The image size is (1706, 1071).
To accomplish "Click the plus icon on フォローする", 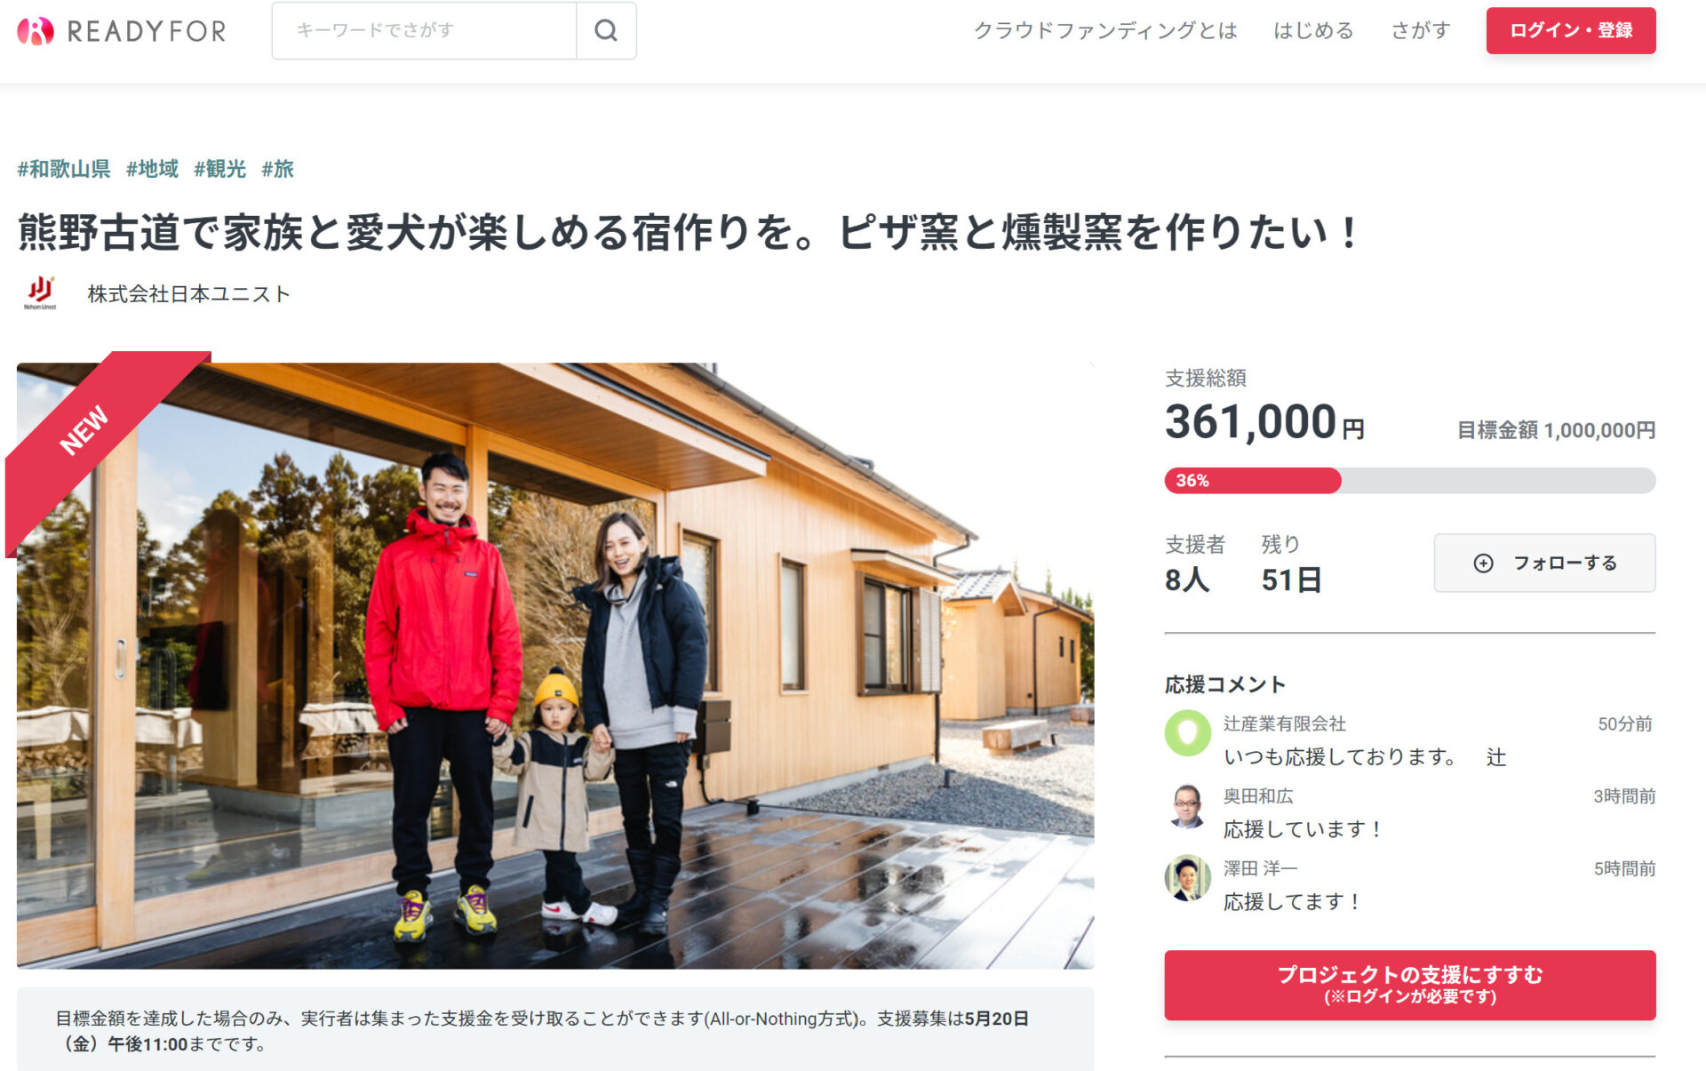I will click(1483, 563).
